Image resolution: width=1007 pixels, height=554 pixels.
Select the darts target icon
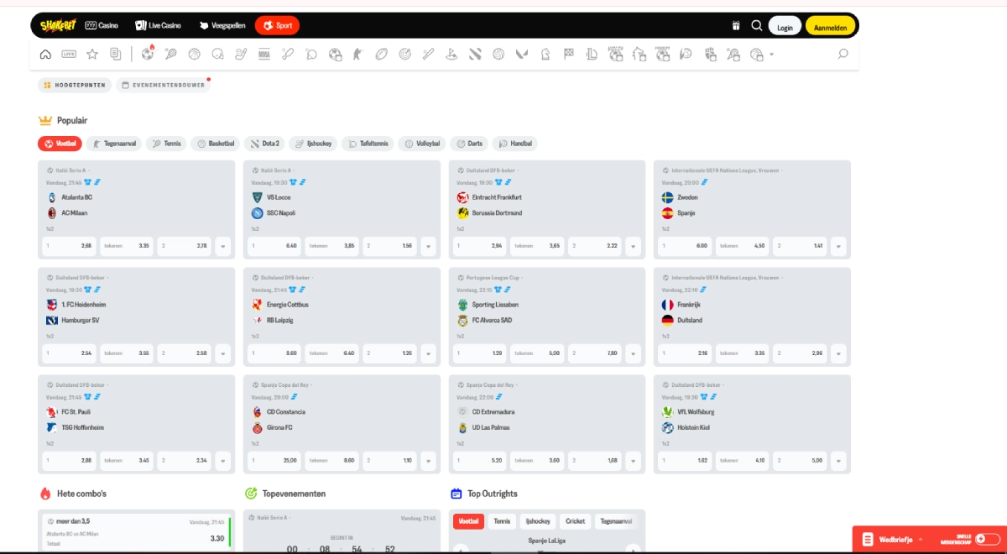(405, 54)
